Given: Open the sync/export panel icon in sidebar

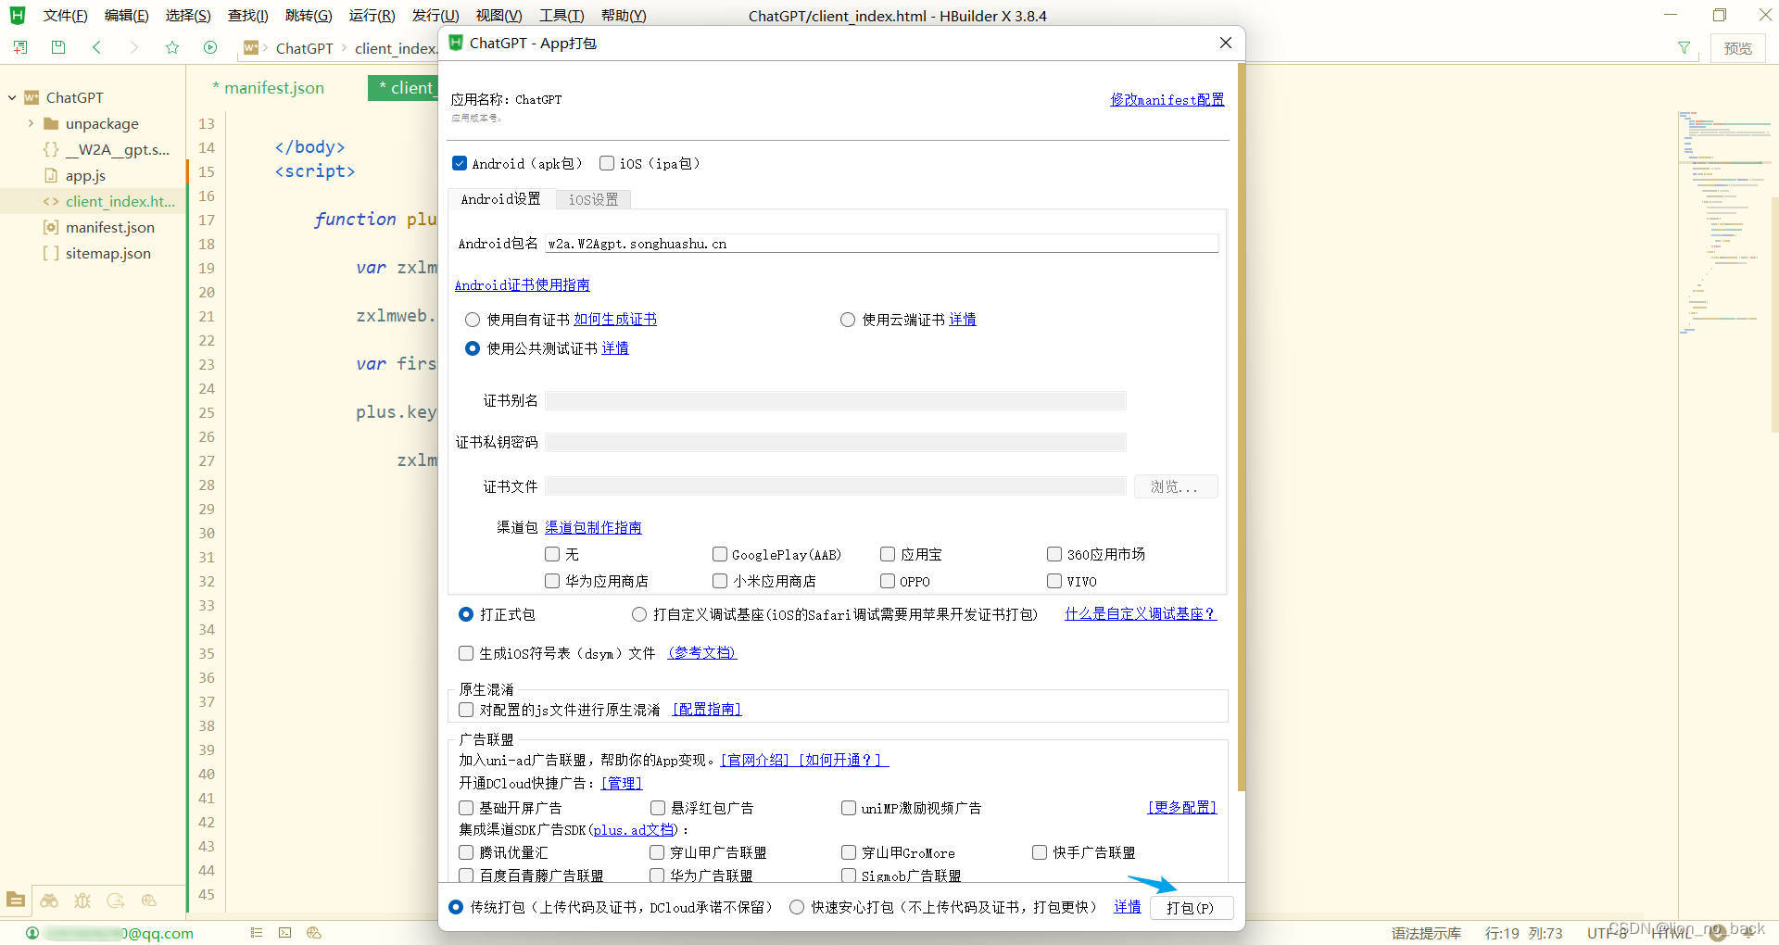Looking at the screenshot, I should (116, 900).
